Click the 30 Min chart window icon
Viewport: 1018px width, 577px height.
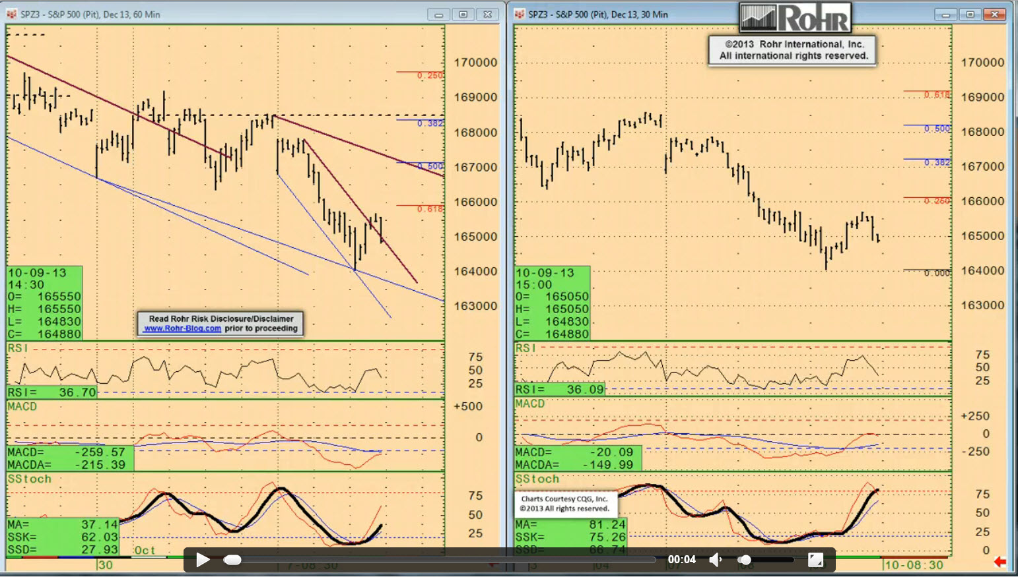click(x=520, y=14)
